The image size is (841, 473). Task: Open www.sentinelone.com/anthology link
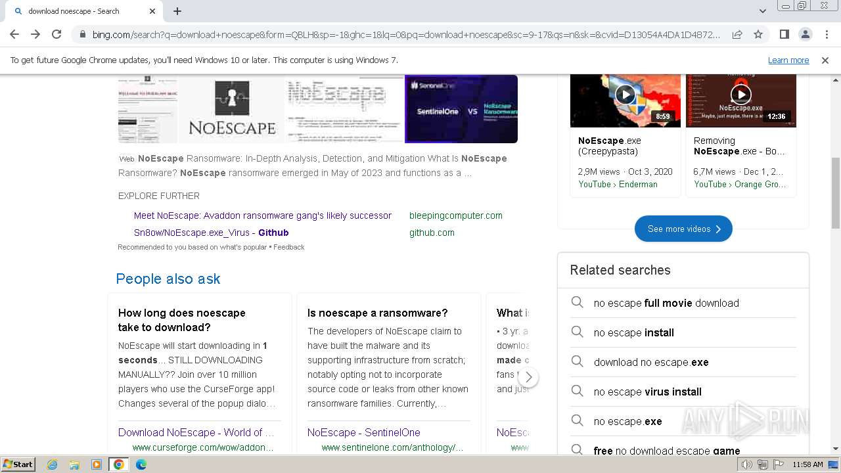tap(392, 447)
